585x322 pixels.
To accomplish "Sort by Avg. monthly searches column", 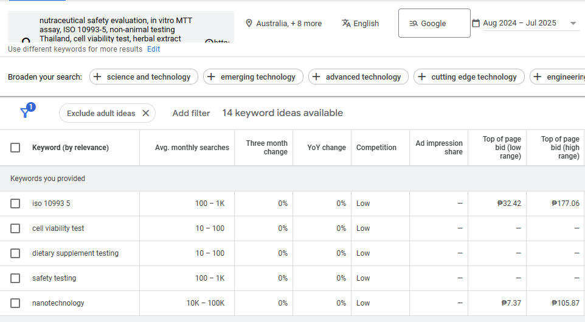I will coord(192,148).
